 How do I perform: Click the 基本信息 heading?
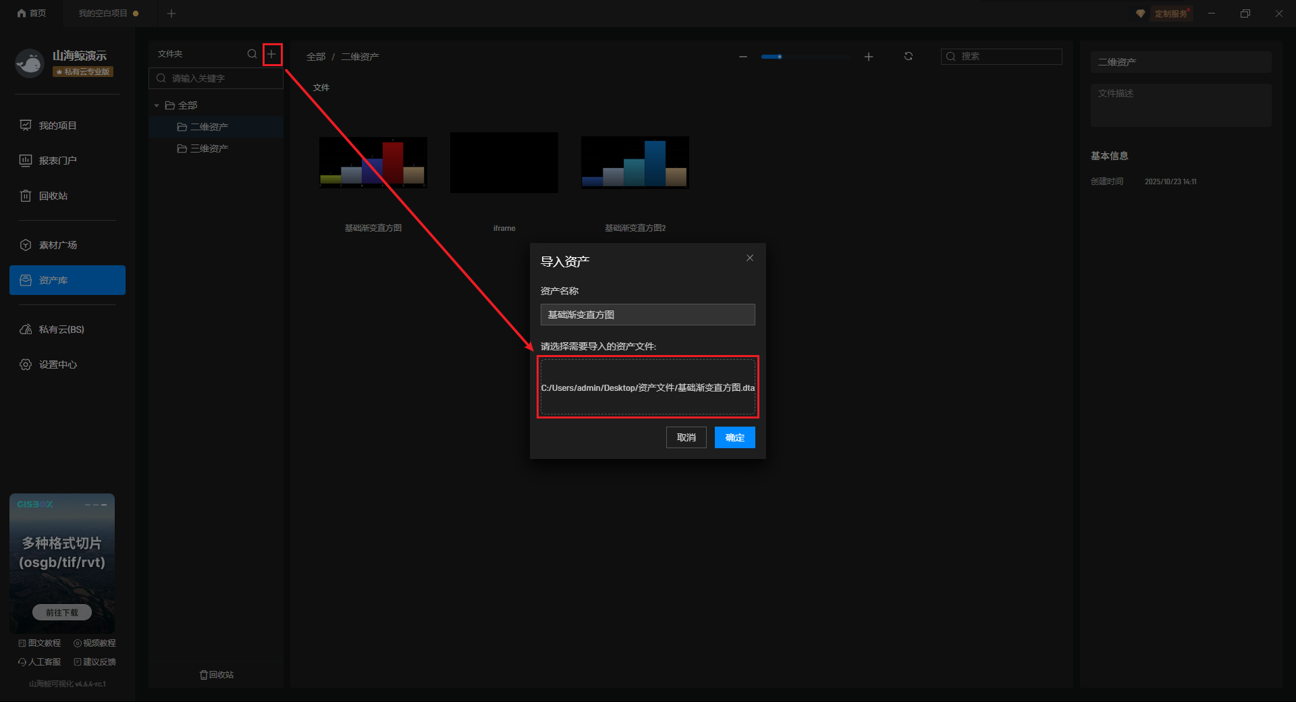[x=1110, y=156]
